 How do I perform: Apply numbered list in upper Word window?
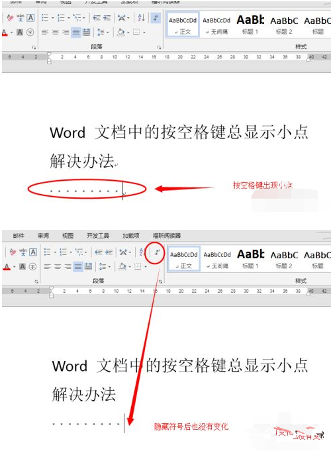61,18
